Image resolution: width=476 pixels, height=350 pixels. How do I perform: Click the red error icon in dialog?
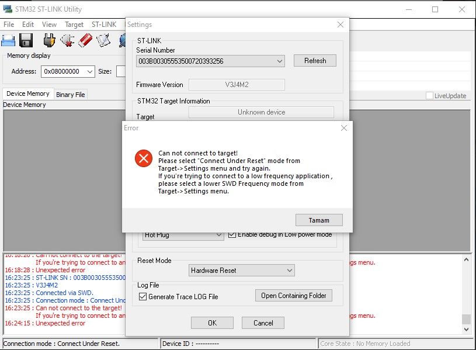(x=144, y=158)
